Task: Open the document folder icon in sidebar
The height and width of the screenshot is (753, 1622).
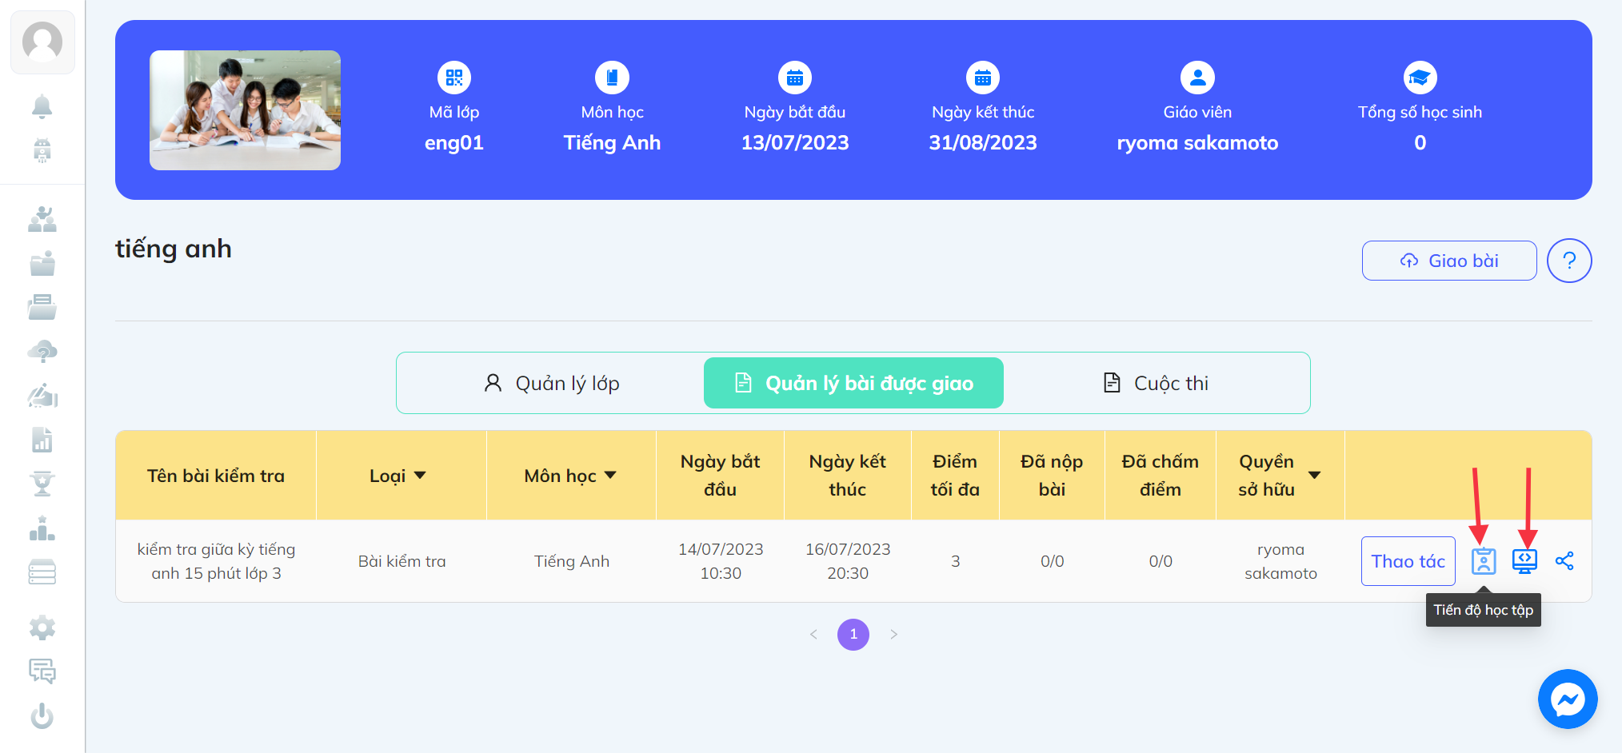Action: [42, 307]
